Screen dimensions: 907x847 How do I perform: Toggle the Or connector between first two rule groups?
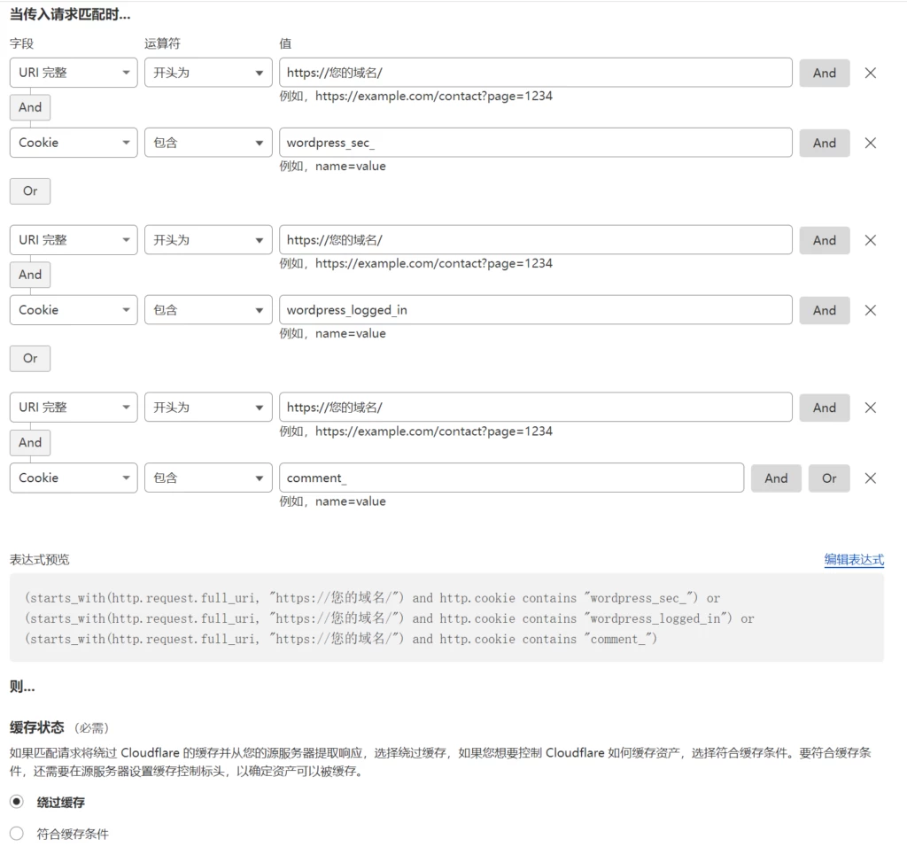coord(29,190)
